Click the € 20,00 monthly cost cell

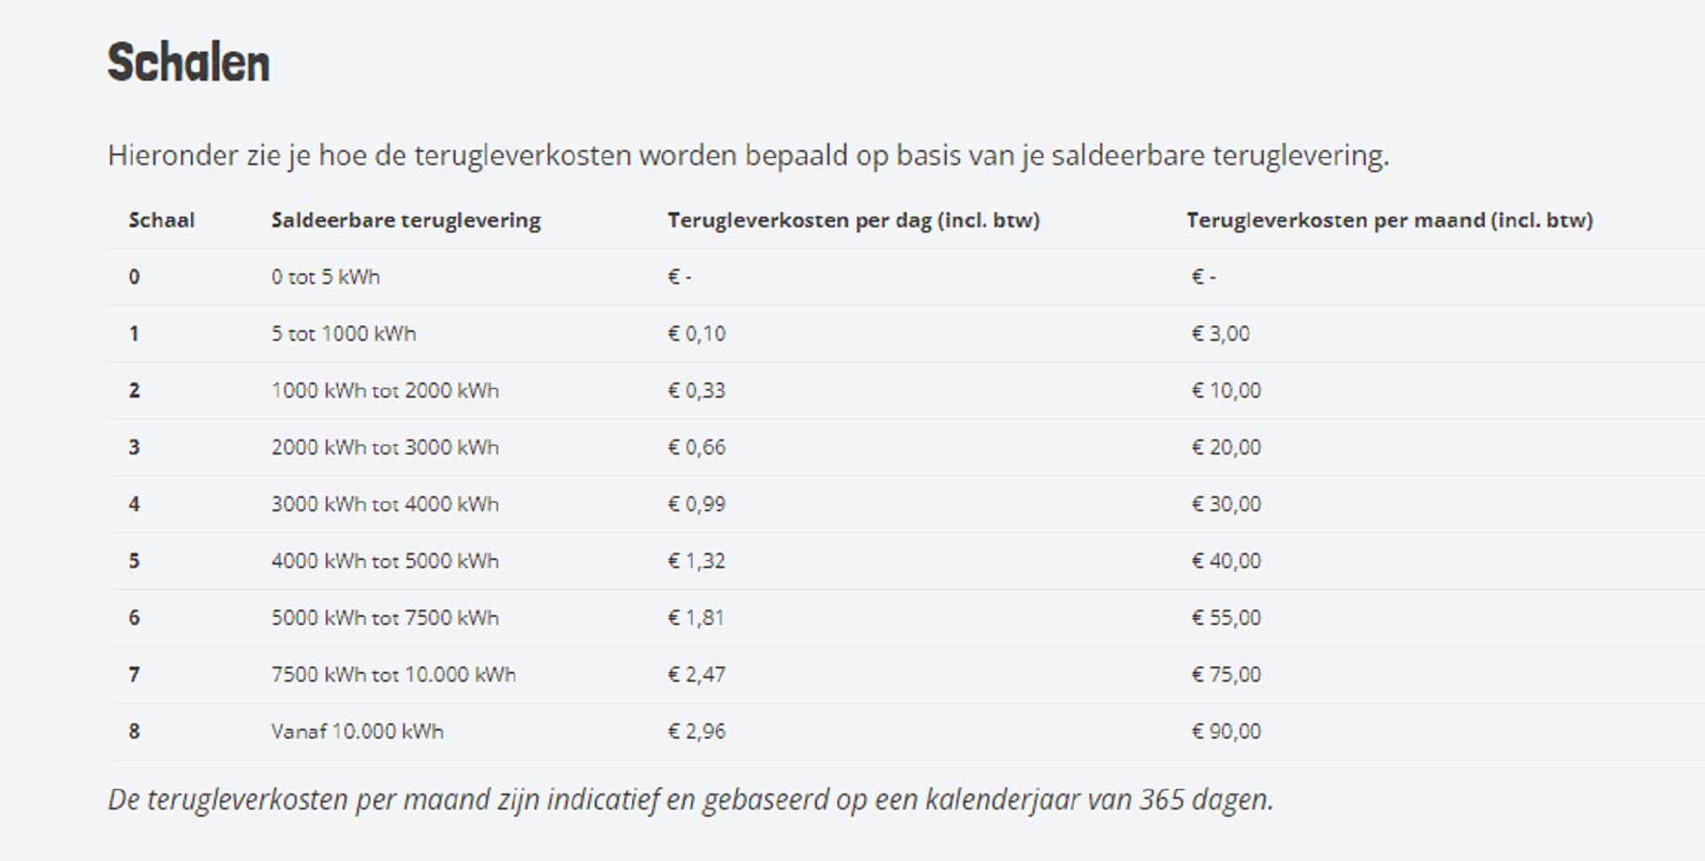coord(1225,447)
